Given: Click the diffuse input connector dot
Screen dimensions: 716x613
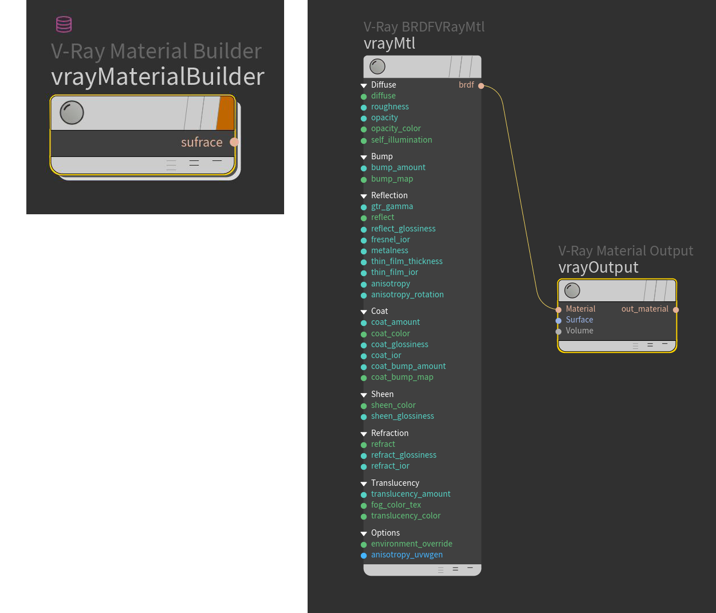Looking at the screenshot, I should [364, 97].
